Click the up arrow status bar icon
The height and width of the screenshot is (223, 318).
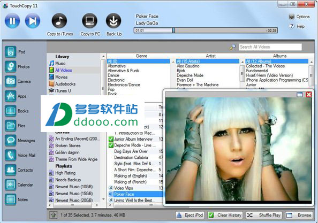(53, 215)
